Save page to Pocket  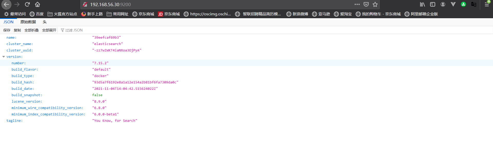click(366, 4)
